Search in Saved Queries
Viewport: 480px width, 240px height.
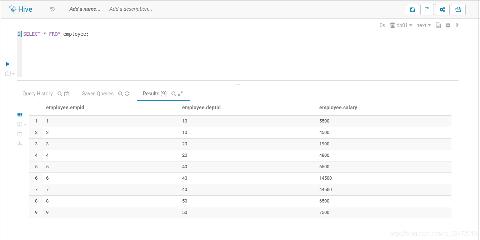point(121,94)
